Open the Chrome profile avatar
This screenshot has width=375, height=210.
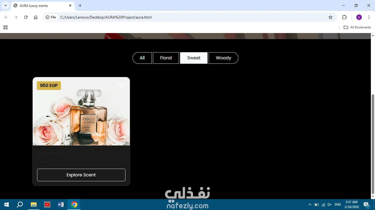(359, 17)
